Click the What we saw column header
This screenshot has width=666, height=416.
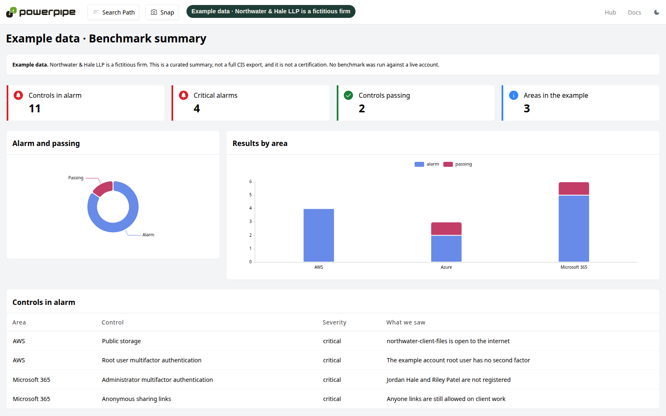406,322
